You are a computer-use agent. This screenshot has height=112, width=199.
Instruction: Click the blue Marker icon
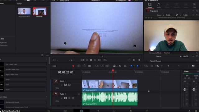click(x=137, y=66)
